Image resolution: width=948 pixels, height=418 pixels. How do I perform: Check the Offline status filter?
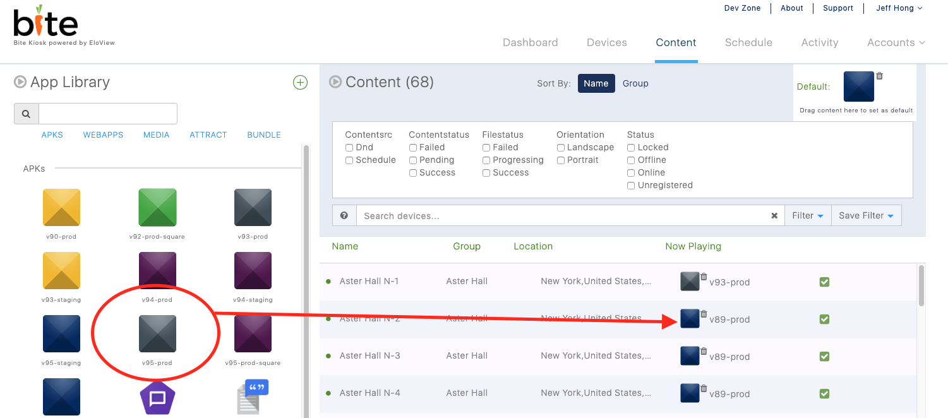point(631,160)
